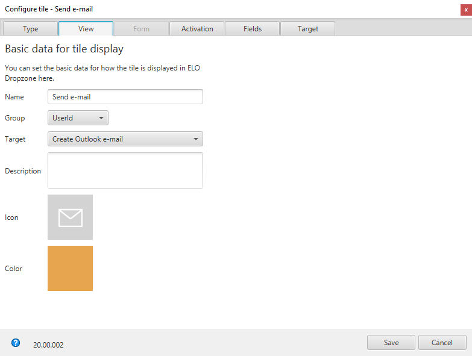The image size is (472, 356).
Task: Click the arrow on the UserId combo box
Action: [101, 118]
